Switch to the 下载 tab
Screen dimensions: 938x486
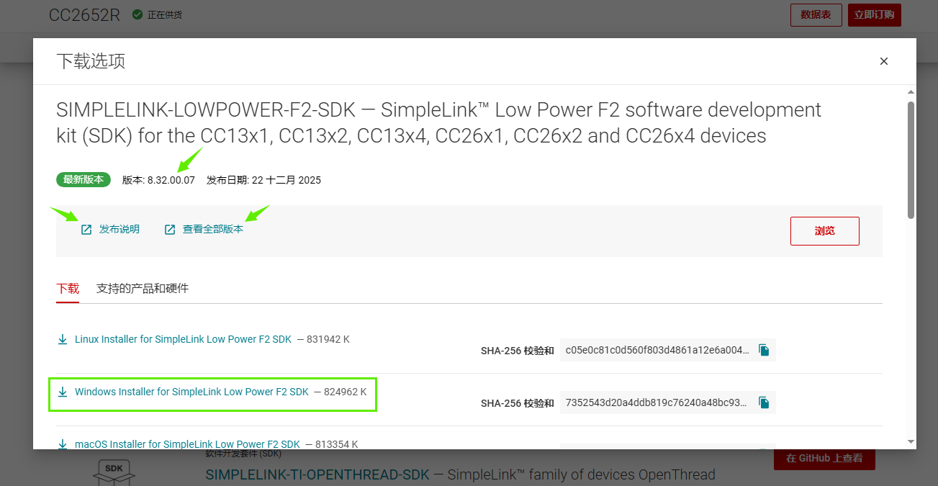(68, 289)
